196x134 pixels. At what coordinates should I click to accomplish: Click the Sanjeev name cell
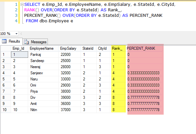click(x=43, y=73)
